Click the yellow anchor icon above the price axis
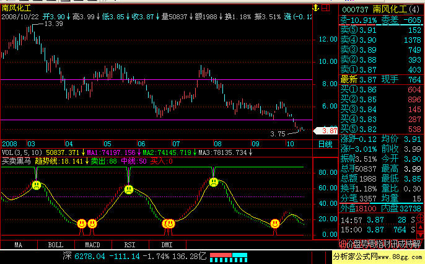Viewport: 425px width, 264px height. click(315, 8)
